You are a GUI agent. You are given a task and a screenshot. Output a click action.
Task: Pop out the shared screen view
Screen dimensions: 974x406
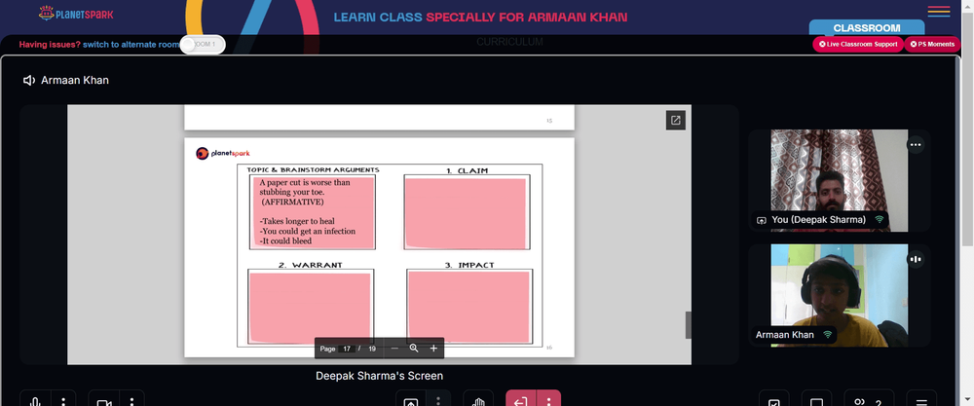click(x=675, y=121)
